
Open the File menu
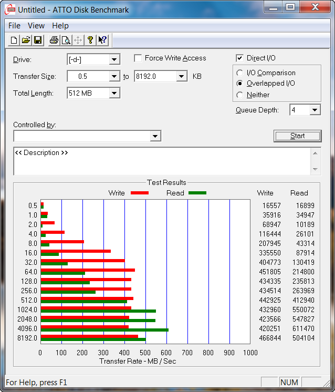click(x=14, y=26)
